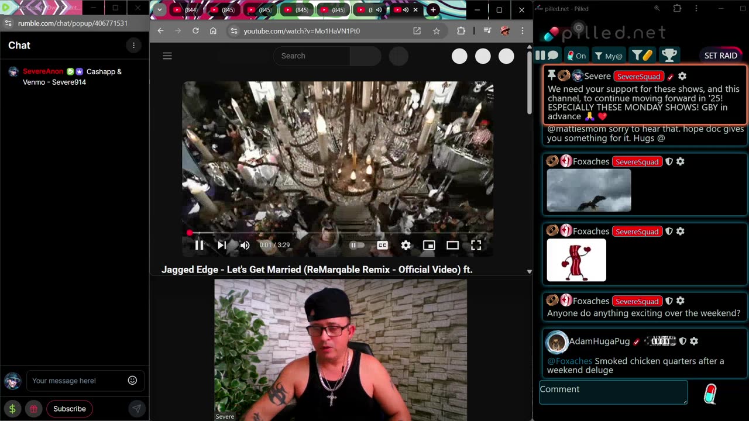
Task: Go forward in the browser
Action: coord(178,31)
